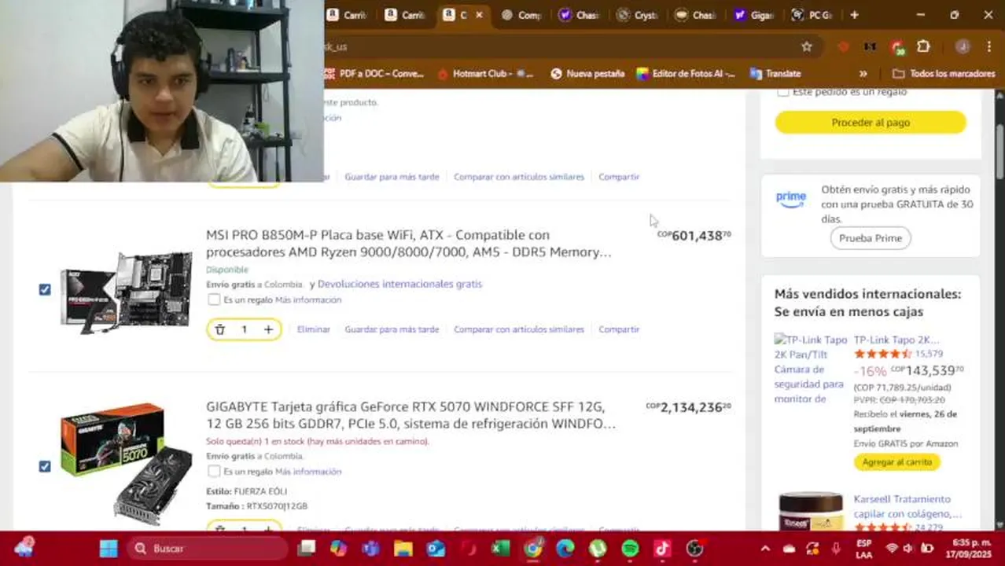Open Microsoft Edge from taskbar
The width and height of the screenshot is (1005, 566).
point(565,548)
